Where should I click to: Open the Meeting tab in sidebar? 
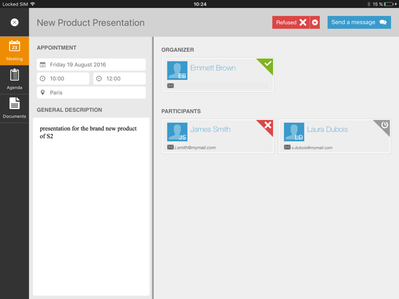pyautogui.click(x=14, y=51)
